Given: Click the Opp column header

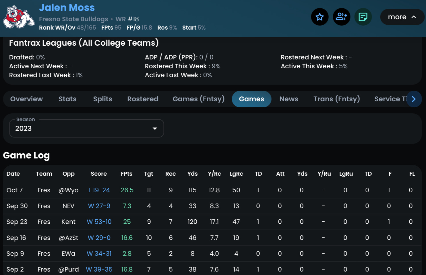Looking at the screenshot, I should (69, 174).
